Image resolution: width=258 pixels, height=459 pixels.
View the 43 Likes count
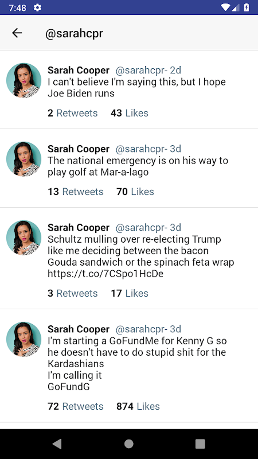[x=130, y=113]
